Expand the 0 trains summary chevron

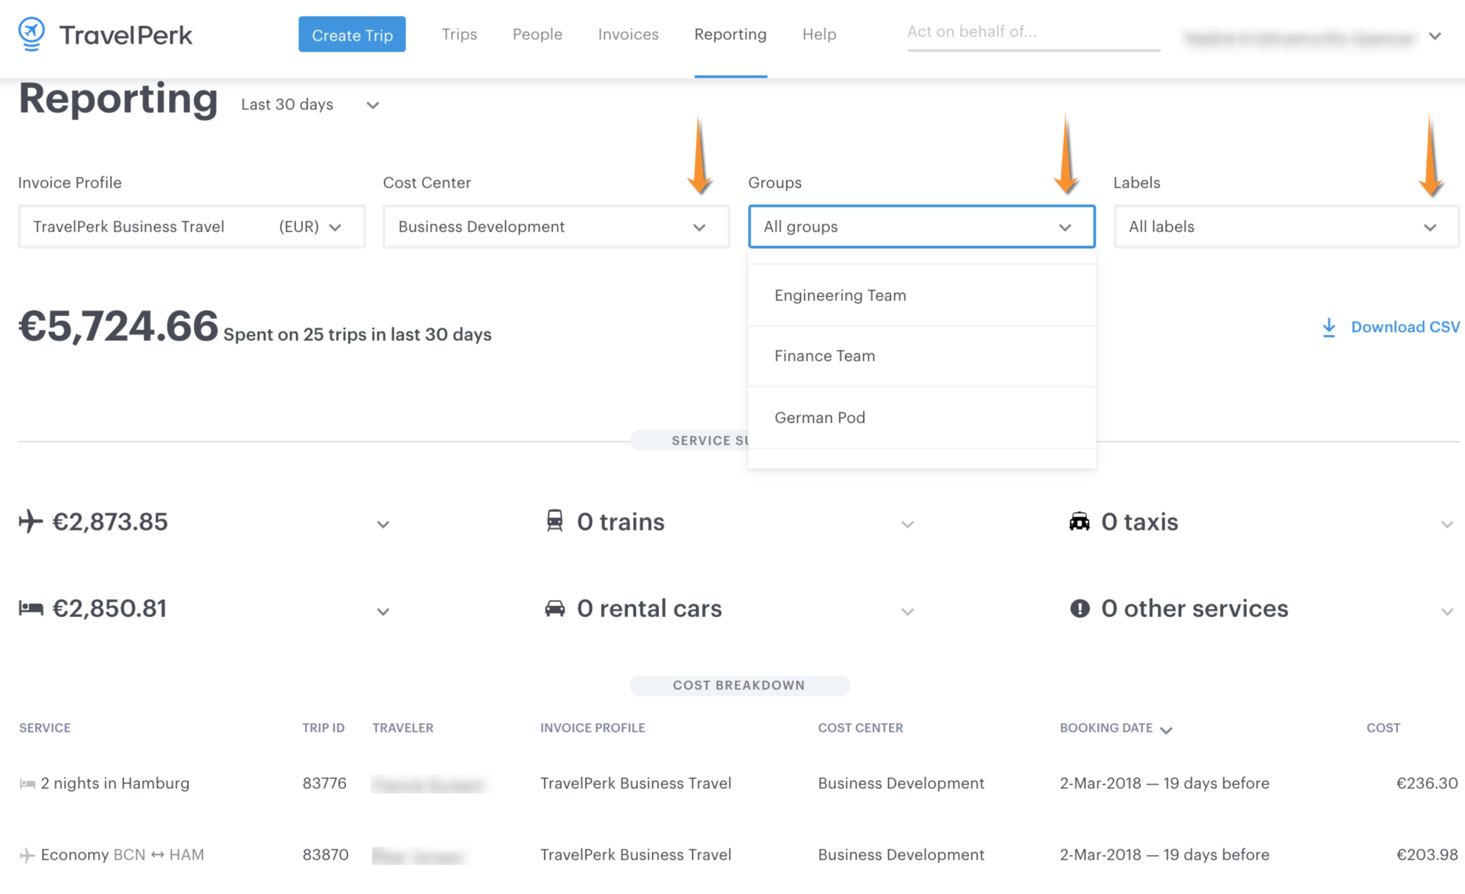point(907,524)
